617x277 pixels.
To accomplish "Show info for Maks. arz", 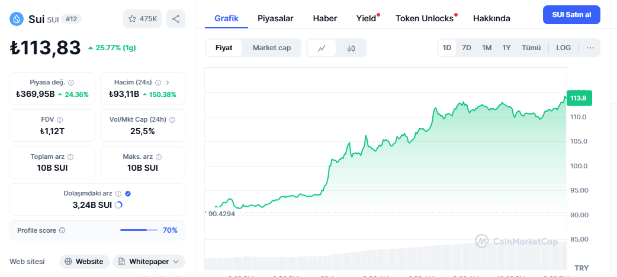I will click(159, 157).
